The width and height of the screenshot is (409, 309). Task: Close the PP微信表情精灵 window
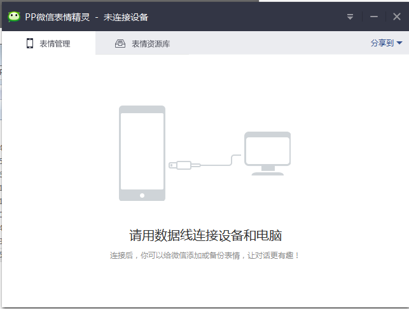click(397, 17)
